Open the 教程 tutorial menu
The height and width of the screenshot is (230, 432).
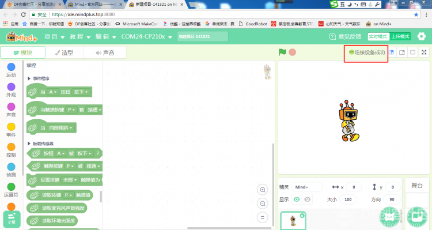[80, 37]
